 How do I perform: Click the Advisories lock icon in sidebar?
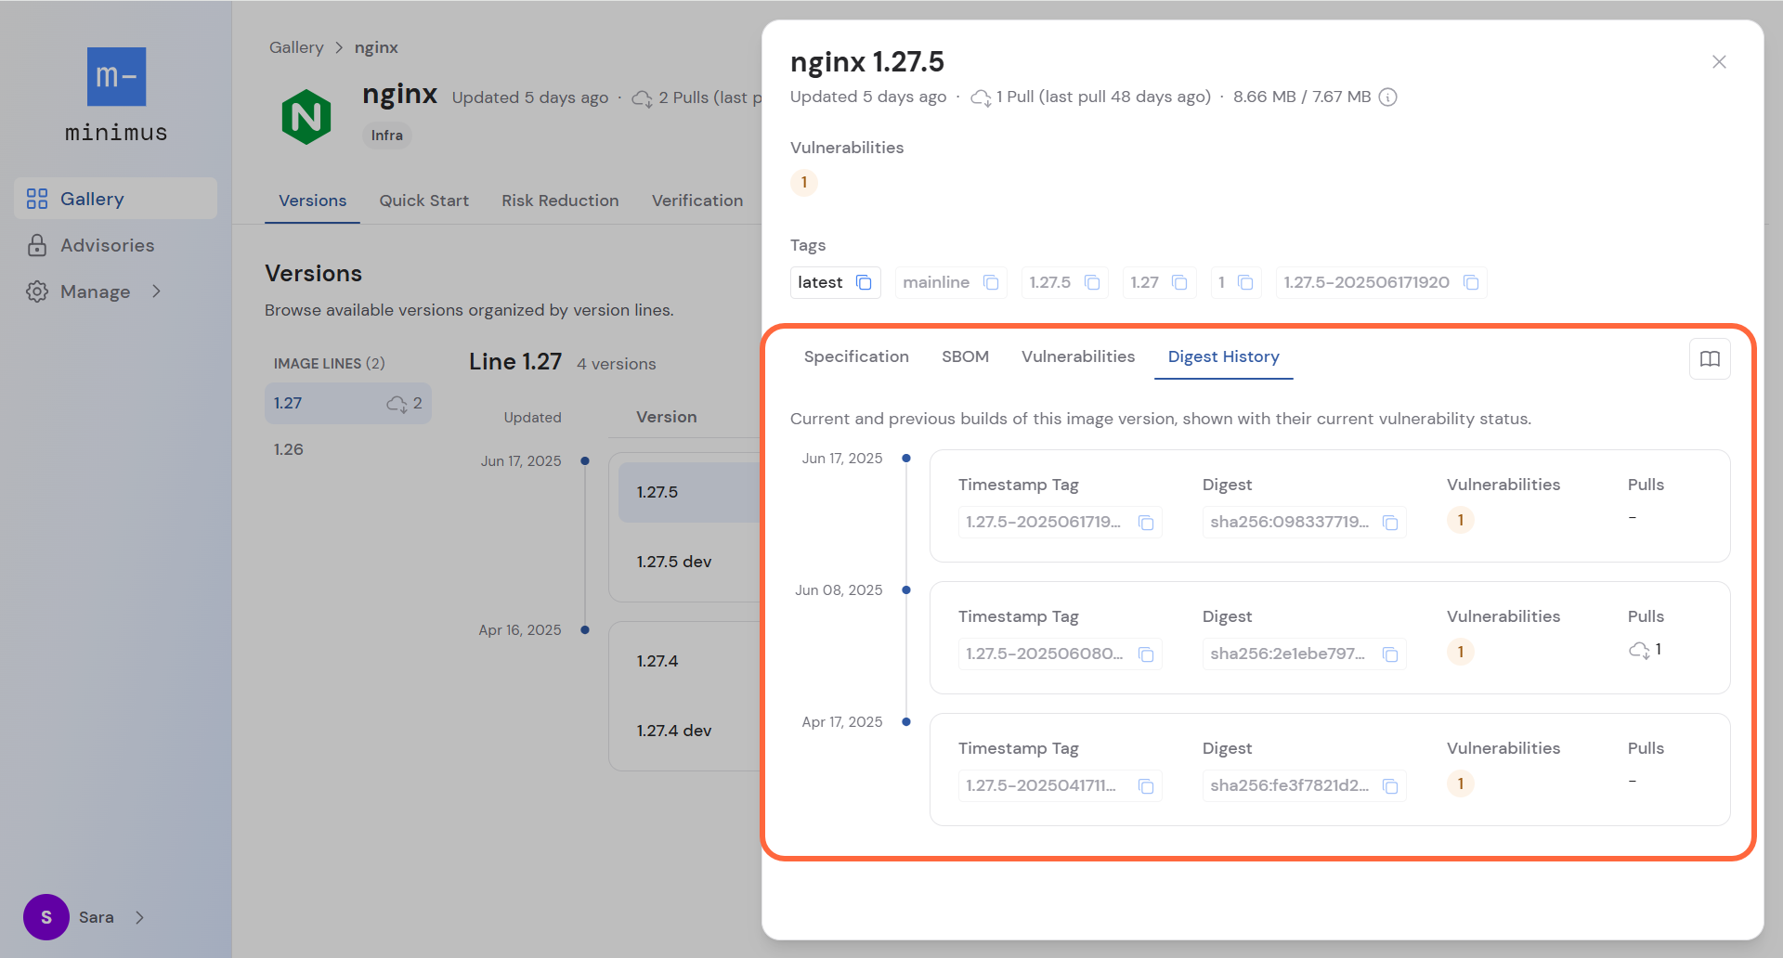point(37,245)
